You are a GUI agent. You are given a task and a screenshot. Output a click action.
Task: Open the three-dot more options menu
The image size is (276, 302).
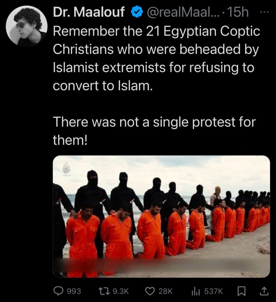click(x=264, y=12)
